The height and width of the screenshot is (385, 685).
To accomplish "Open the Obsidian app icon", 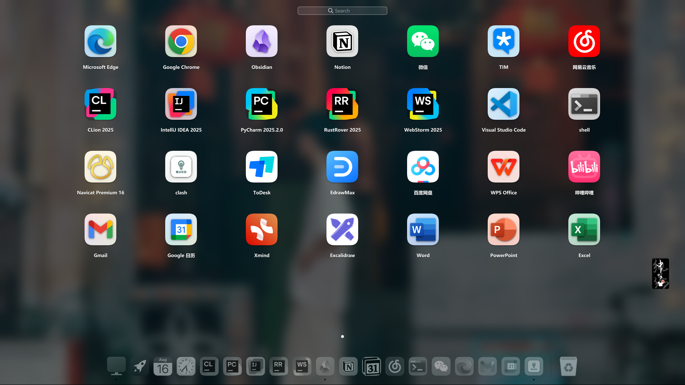I will coord(262,41).
